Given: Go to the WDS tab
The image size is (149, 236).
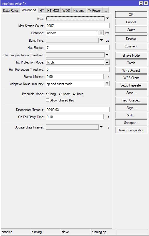Looking at the screenshot, I should click(66, 11).
